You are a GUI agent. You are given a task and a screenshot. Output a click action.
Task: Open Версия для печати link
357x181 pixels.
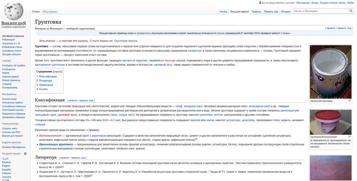(12, 136)
